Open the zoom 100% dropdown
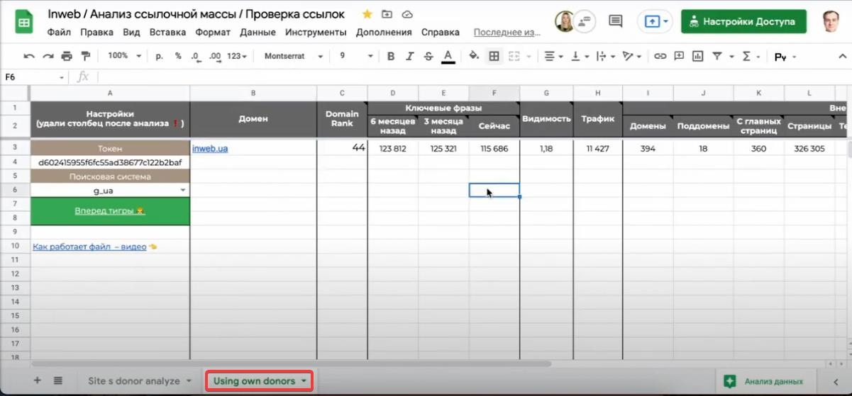 (x=124, y=56)
